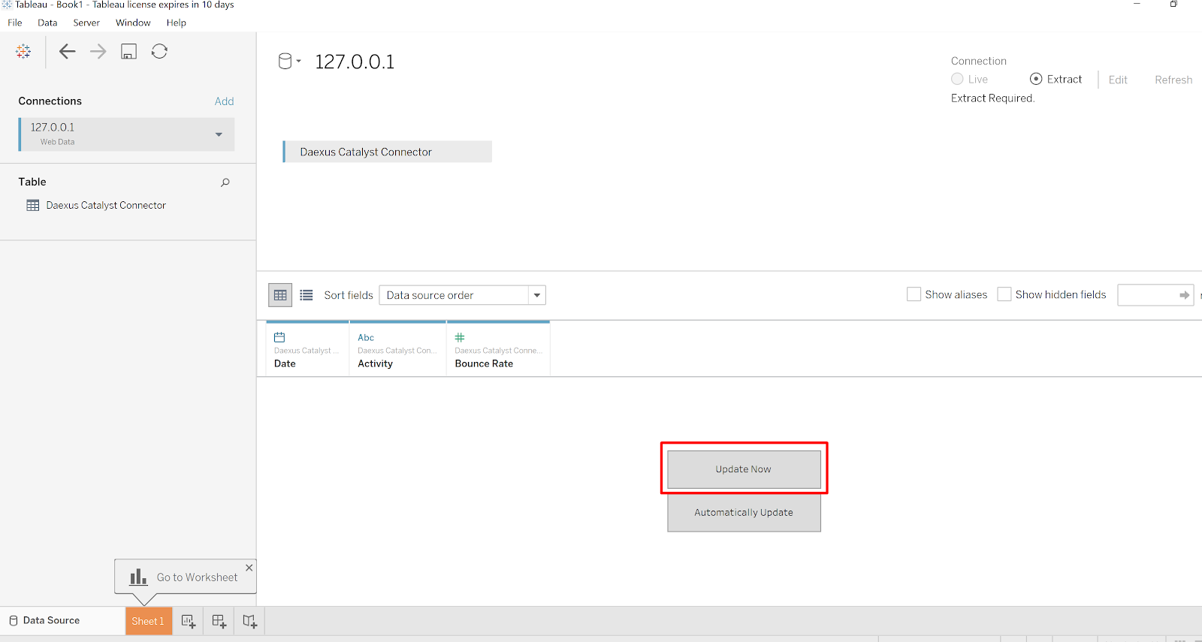Image resolution: width=1202 pixels, height=642 pixels.
Task: Click Daexus Catalyst Connector in Table list
Action: tap(106, 205)
